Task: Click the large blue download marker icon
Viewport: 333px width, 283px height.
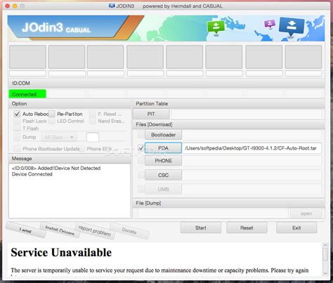Action: (x=292, y=27)
